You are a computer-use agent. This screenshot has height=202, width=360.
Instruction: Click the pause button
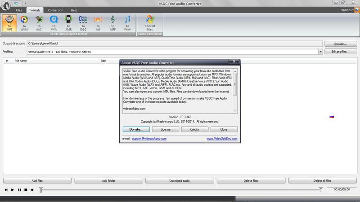[19, 190]
